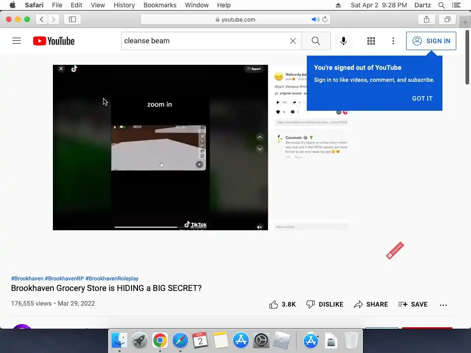Click the SIGN IN button

point(431,41)
